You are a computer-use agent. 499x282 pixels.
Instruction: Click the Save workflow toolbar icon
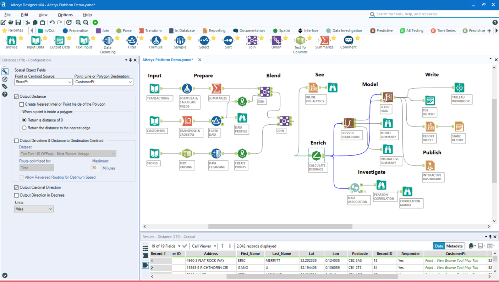(x=18, y=22)
